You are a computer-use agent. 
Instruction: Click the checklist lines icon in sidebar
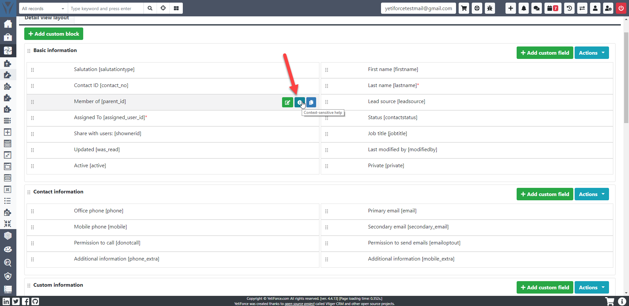click(8, 121)
